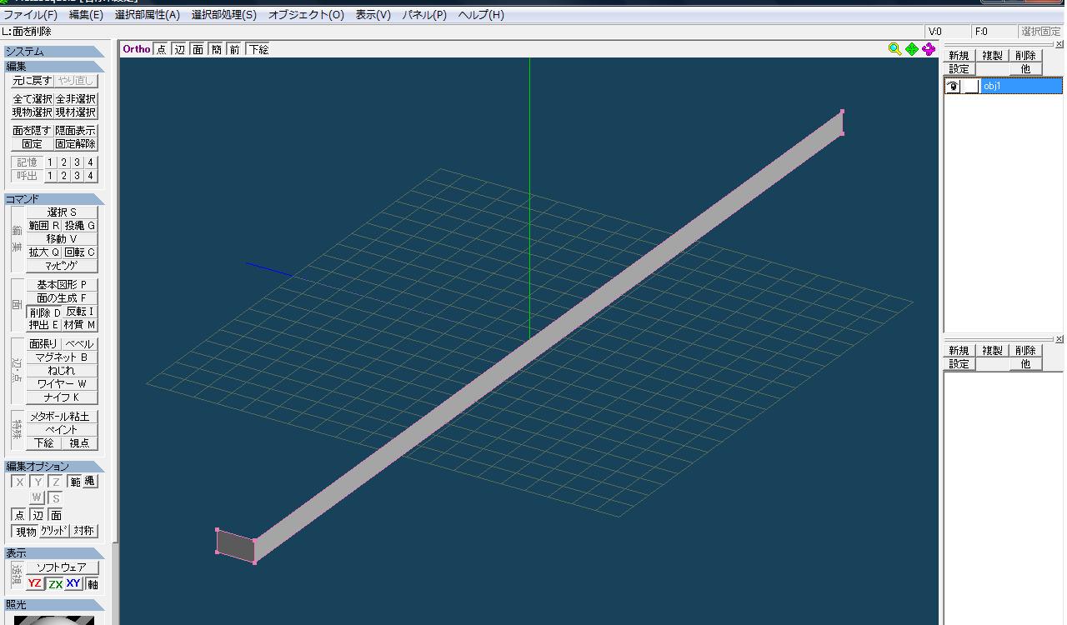Toggle the 対称 symmetry edit option
Image resolution: width=1067 pixels, height=625 pixels.
pos(83,532)
